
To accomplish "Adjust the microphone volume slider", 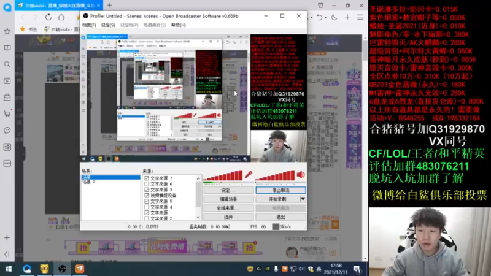I will click(223, 175).
